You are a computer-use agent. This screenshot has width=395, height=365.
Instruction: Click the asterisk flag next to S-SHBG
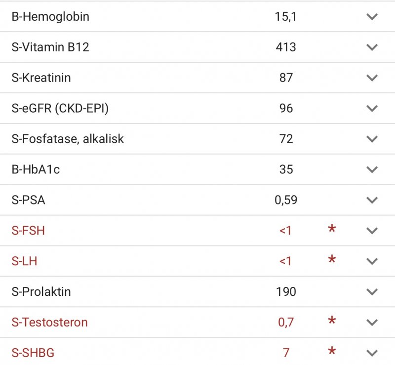click(332, 351)
